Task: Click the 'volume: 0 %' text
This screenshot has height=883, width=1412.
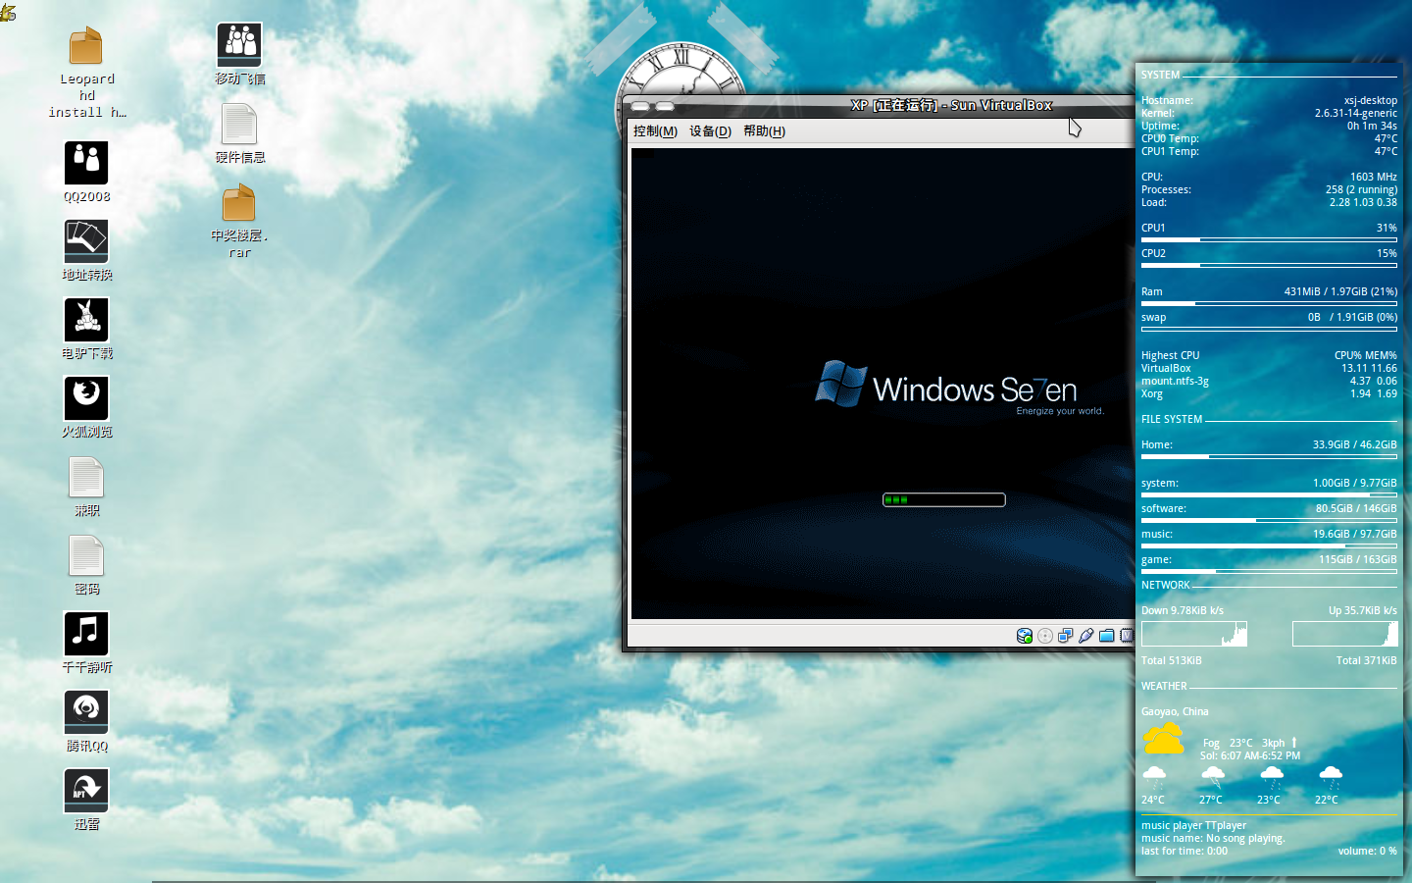Action: (x=1368, y=851)
